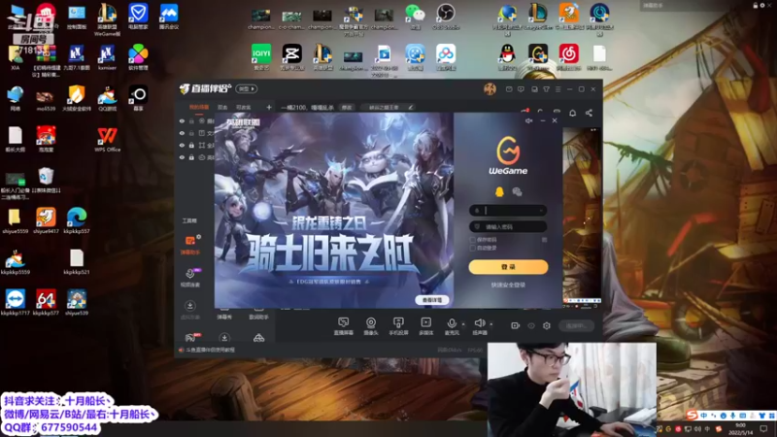
Task: Click 查看详情 button on the banner
Action: 431,300
